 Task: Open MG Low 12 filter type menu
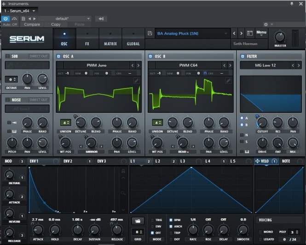(x=265, y=65)
